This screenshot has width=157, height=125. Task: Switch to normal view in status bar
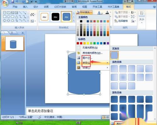click(104, 117)
